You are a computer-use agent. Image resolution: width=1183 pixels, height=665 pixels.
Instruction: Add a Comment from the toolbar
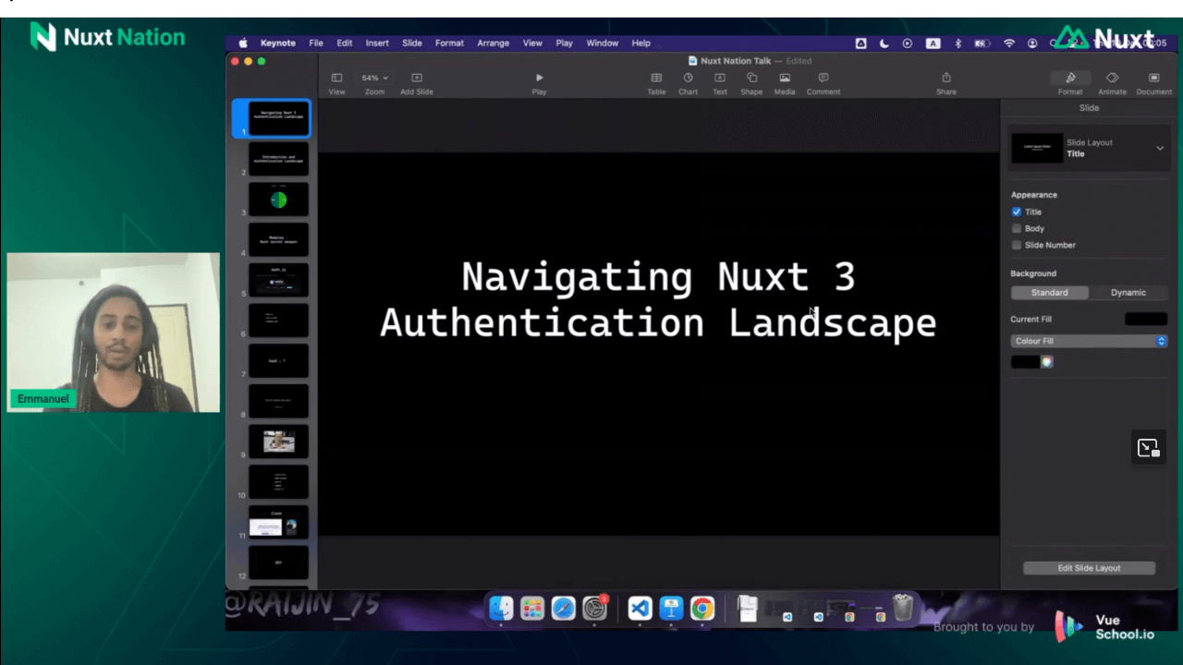pyautogui.click(x=823, y=79)
